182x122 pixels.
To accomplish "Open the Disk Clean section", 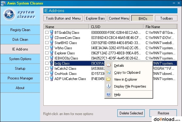I will 20,40.
